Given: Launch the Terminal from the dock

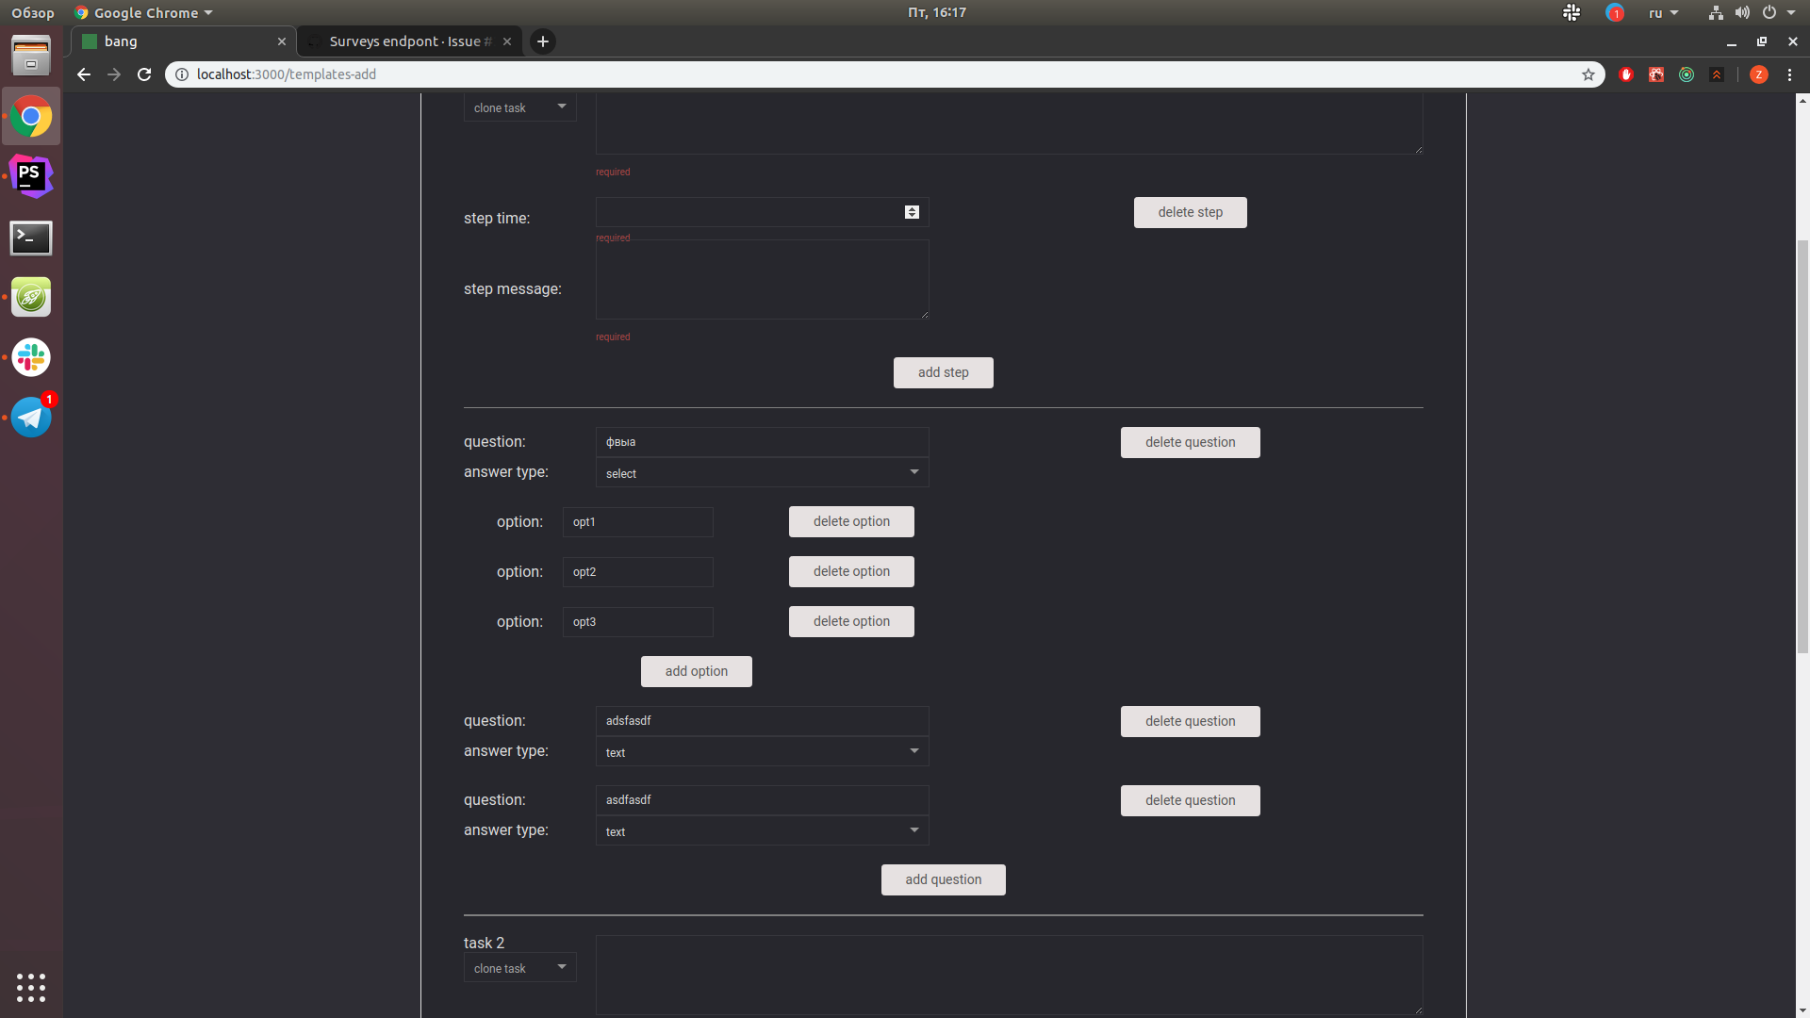Looking at the screenshot, I should click(31, 238).
